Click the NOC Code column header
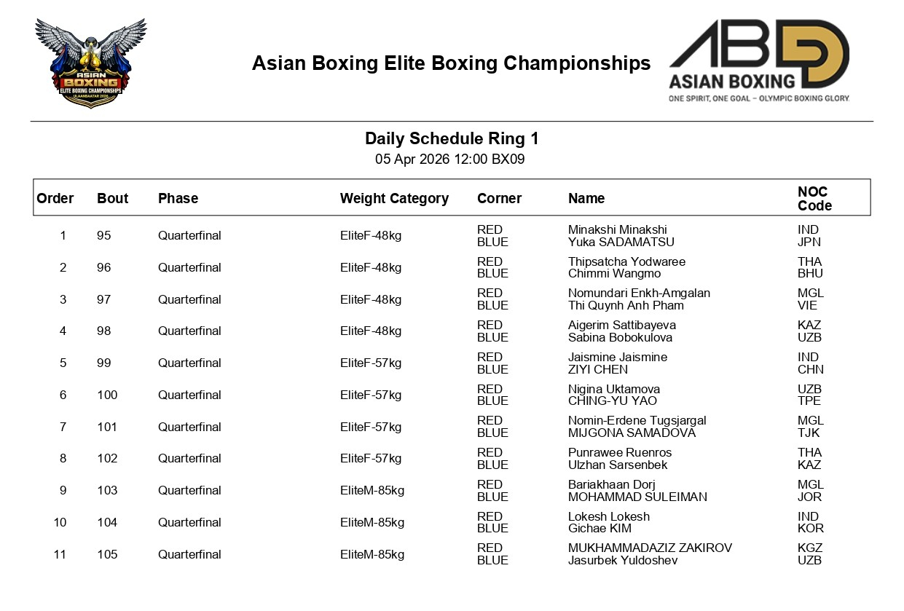 pos(814,199)
